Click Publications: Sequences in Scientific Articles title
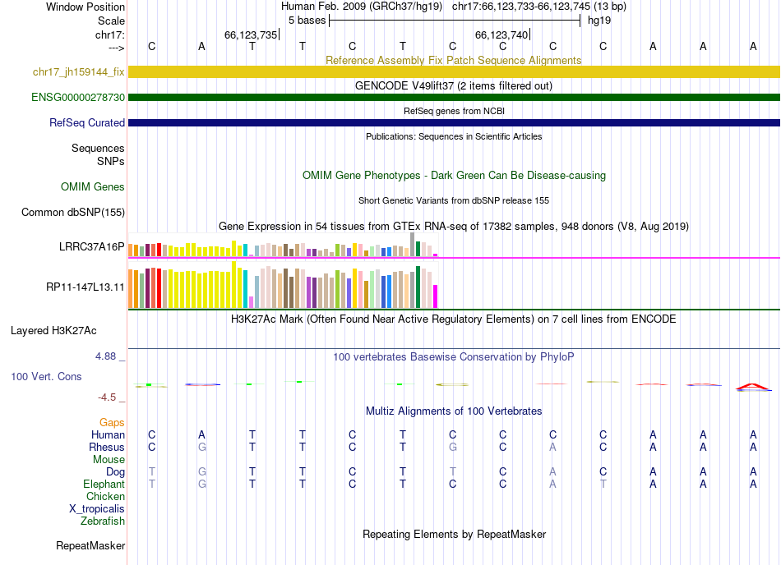This screenshot has height=565, width=781. tap(454, 136)
